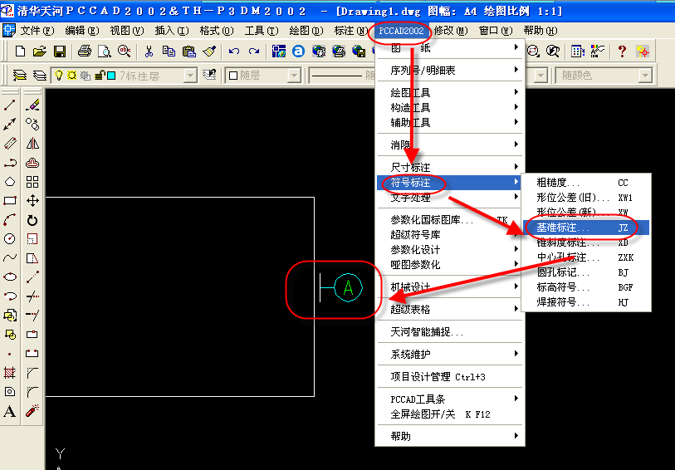
Task: Select the Offset modify tool
Action: coord(32,163)
